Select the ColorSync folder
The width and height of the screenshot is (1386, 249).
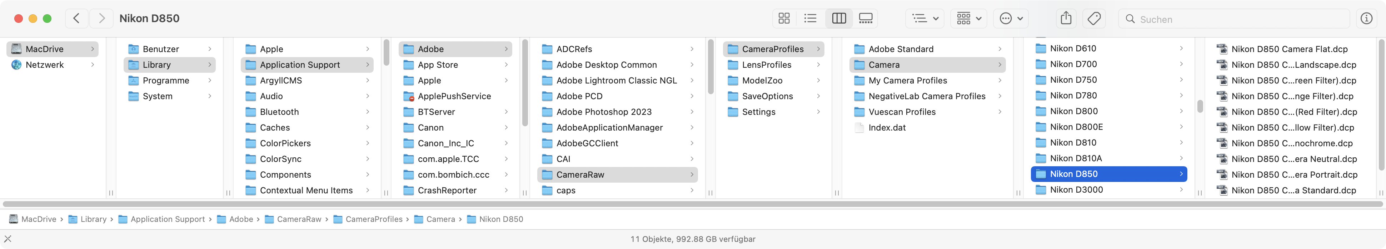coord(307,159)
